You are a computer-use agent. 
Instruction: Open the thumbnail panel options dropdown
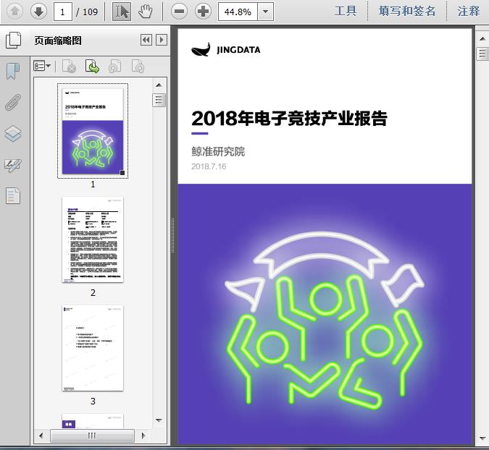point(43,67)
